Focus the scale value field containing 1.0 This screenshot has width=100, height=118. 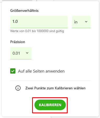tap(39, 22)
